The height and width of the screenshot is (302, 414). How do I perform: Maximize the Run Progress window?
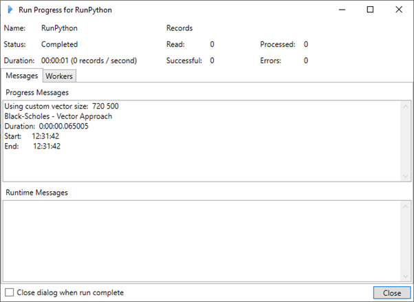click(x=370, y=10)
